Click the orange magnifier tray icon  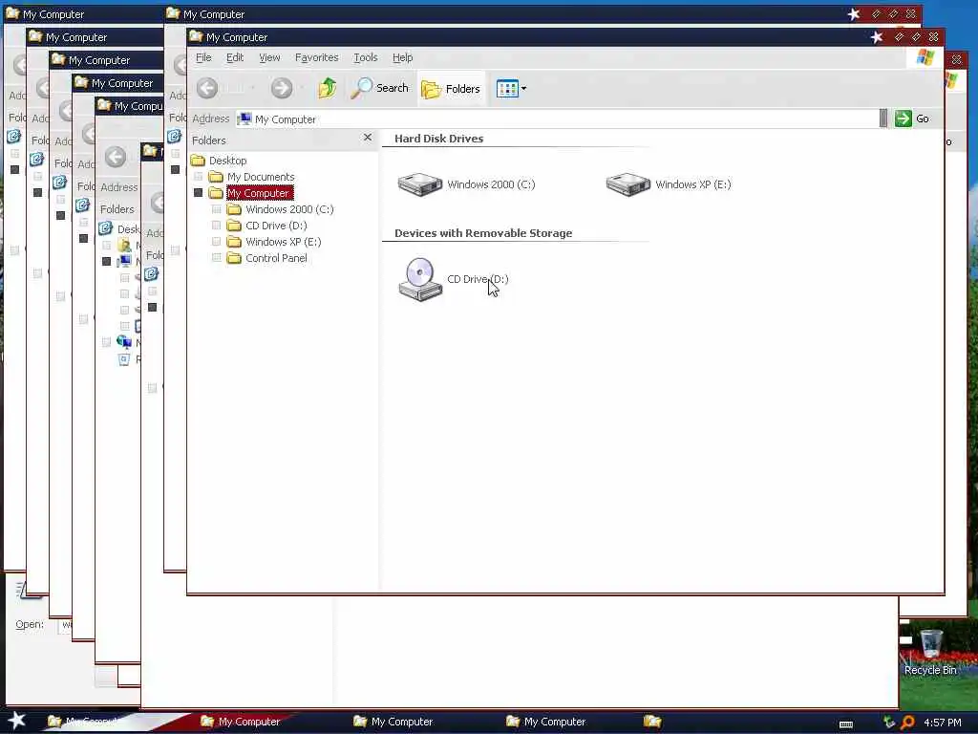907,723
